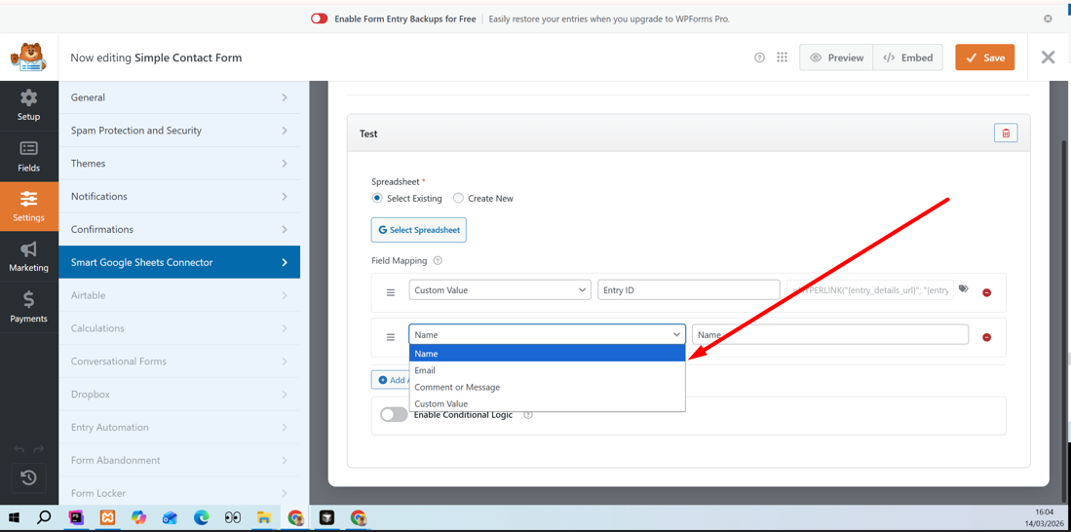Screen dimensions: 1071x532
Task: Open Form Locker settings item
Action: coord(179,492)
